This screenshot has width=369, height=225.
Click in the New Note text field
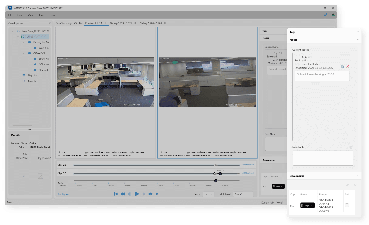click(323, 158)
